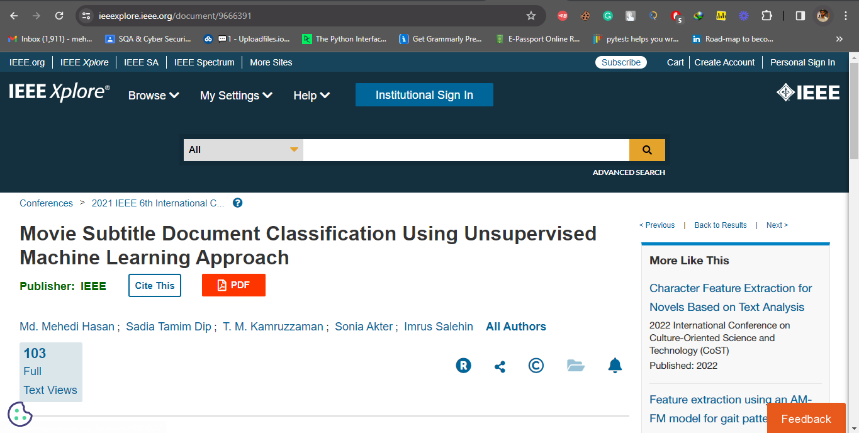This screenshot has height=433, width=859.
Task: Click the alerts bell icon
Action: pos(615,366)
